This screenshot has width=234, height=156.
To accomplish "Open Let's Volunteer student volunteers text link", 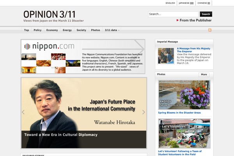I will tap(180, 153).
